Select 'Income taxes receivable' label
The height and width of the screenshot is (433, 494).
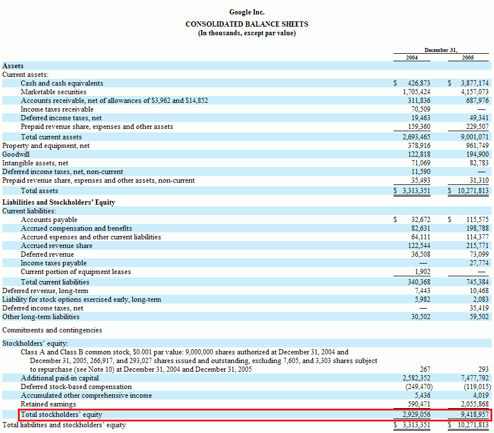pos(57,109)
